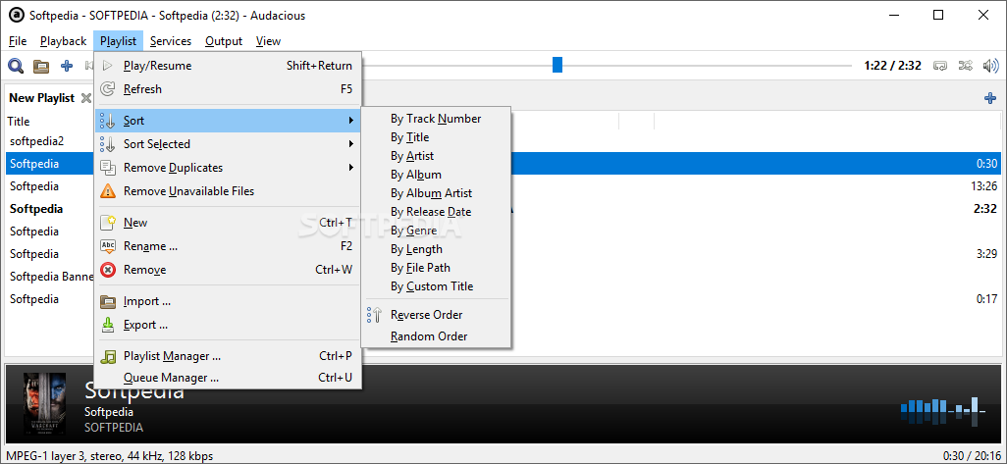The width and height of the screenshot is (1007, 464).
Task: Close the New Playlist tab
Action: point(86,98)
